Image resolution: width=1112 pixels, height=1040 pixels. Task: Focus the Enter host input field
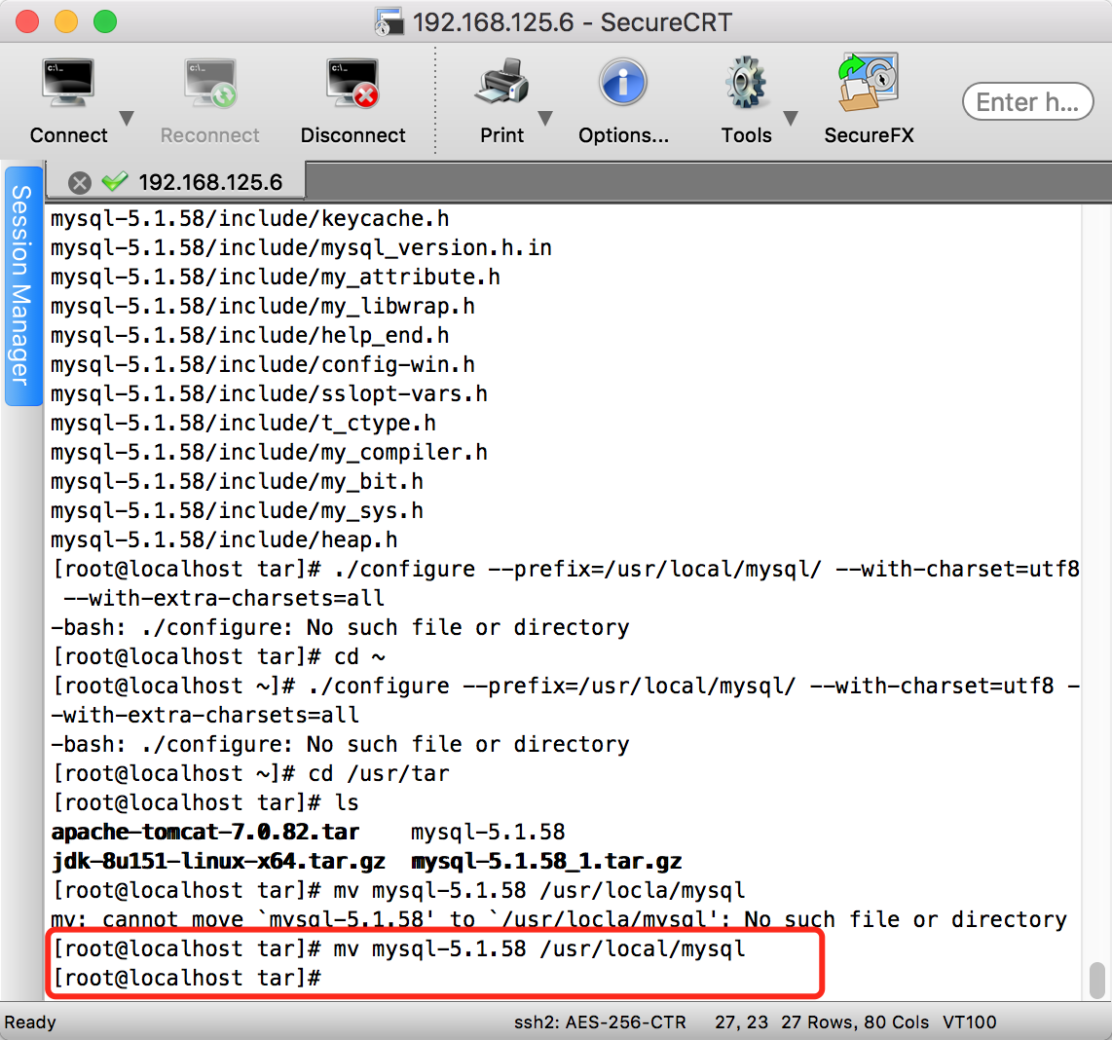pyautogui.click(x=1027, y=101)
